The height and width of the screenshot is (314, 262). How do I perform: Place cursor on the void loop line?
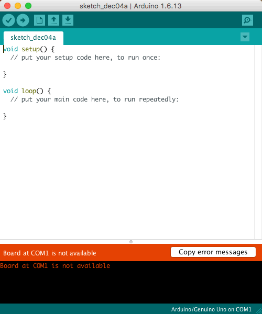coord(27,91)
